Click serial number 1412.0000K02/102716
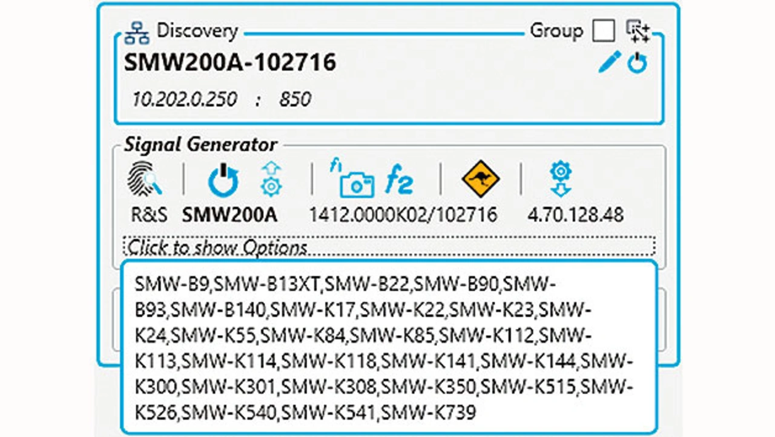Viewport: 775px width, 437px height. click(x=403, y=215)
